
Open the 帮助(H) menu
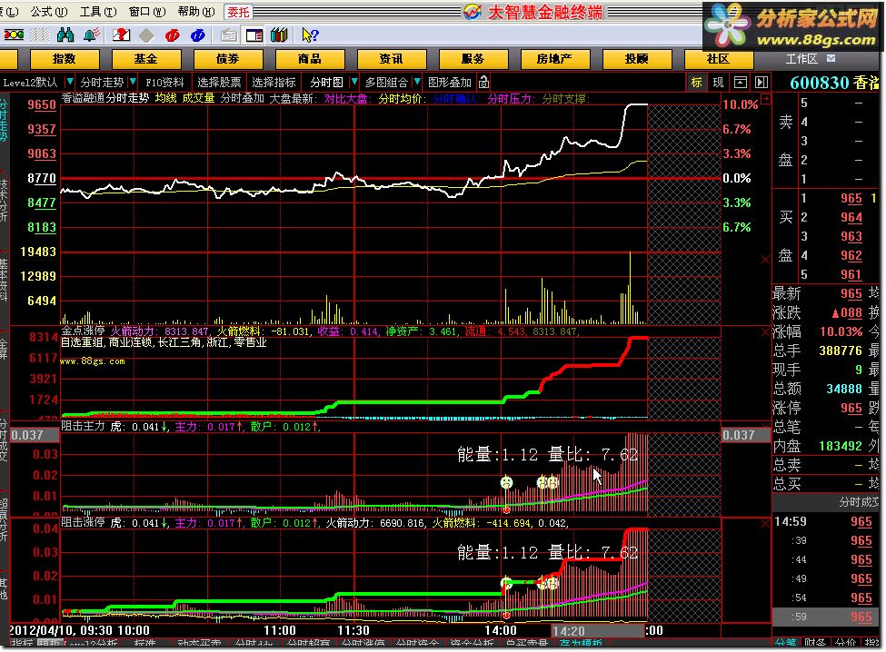coord(196,11)
